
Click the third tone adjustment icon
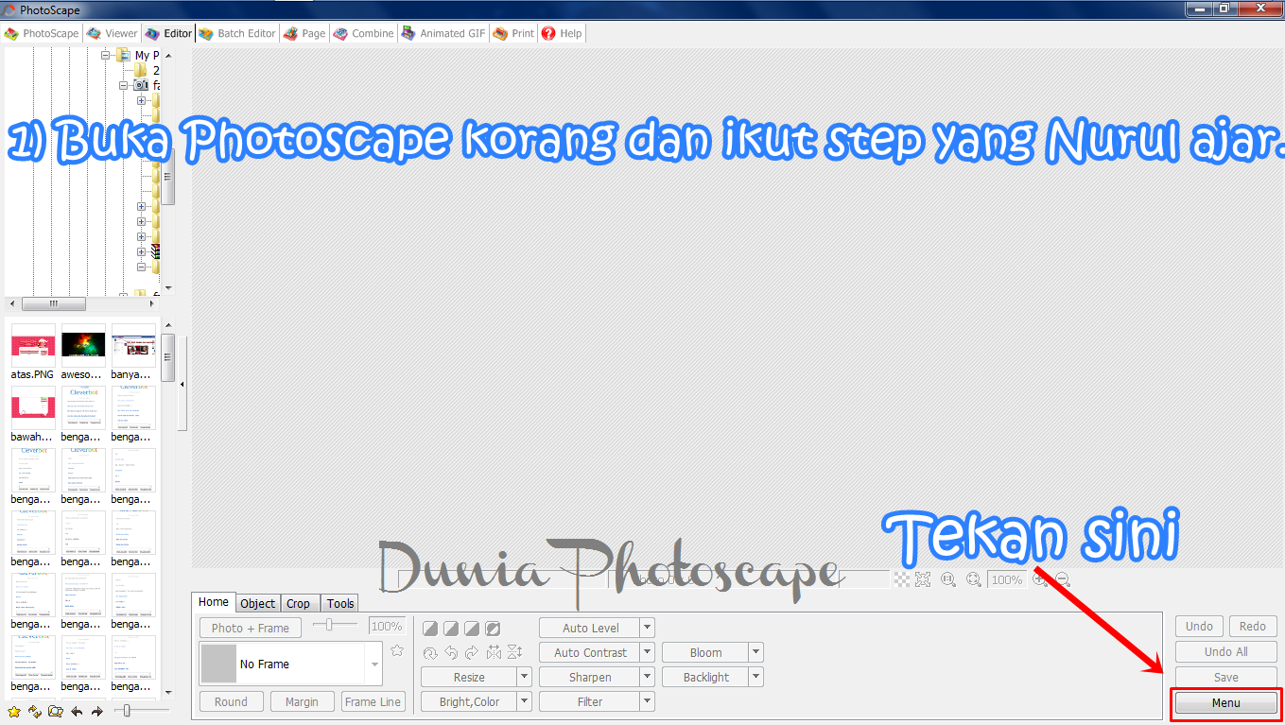pos(472,628)
